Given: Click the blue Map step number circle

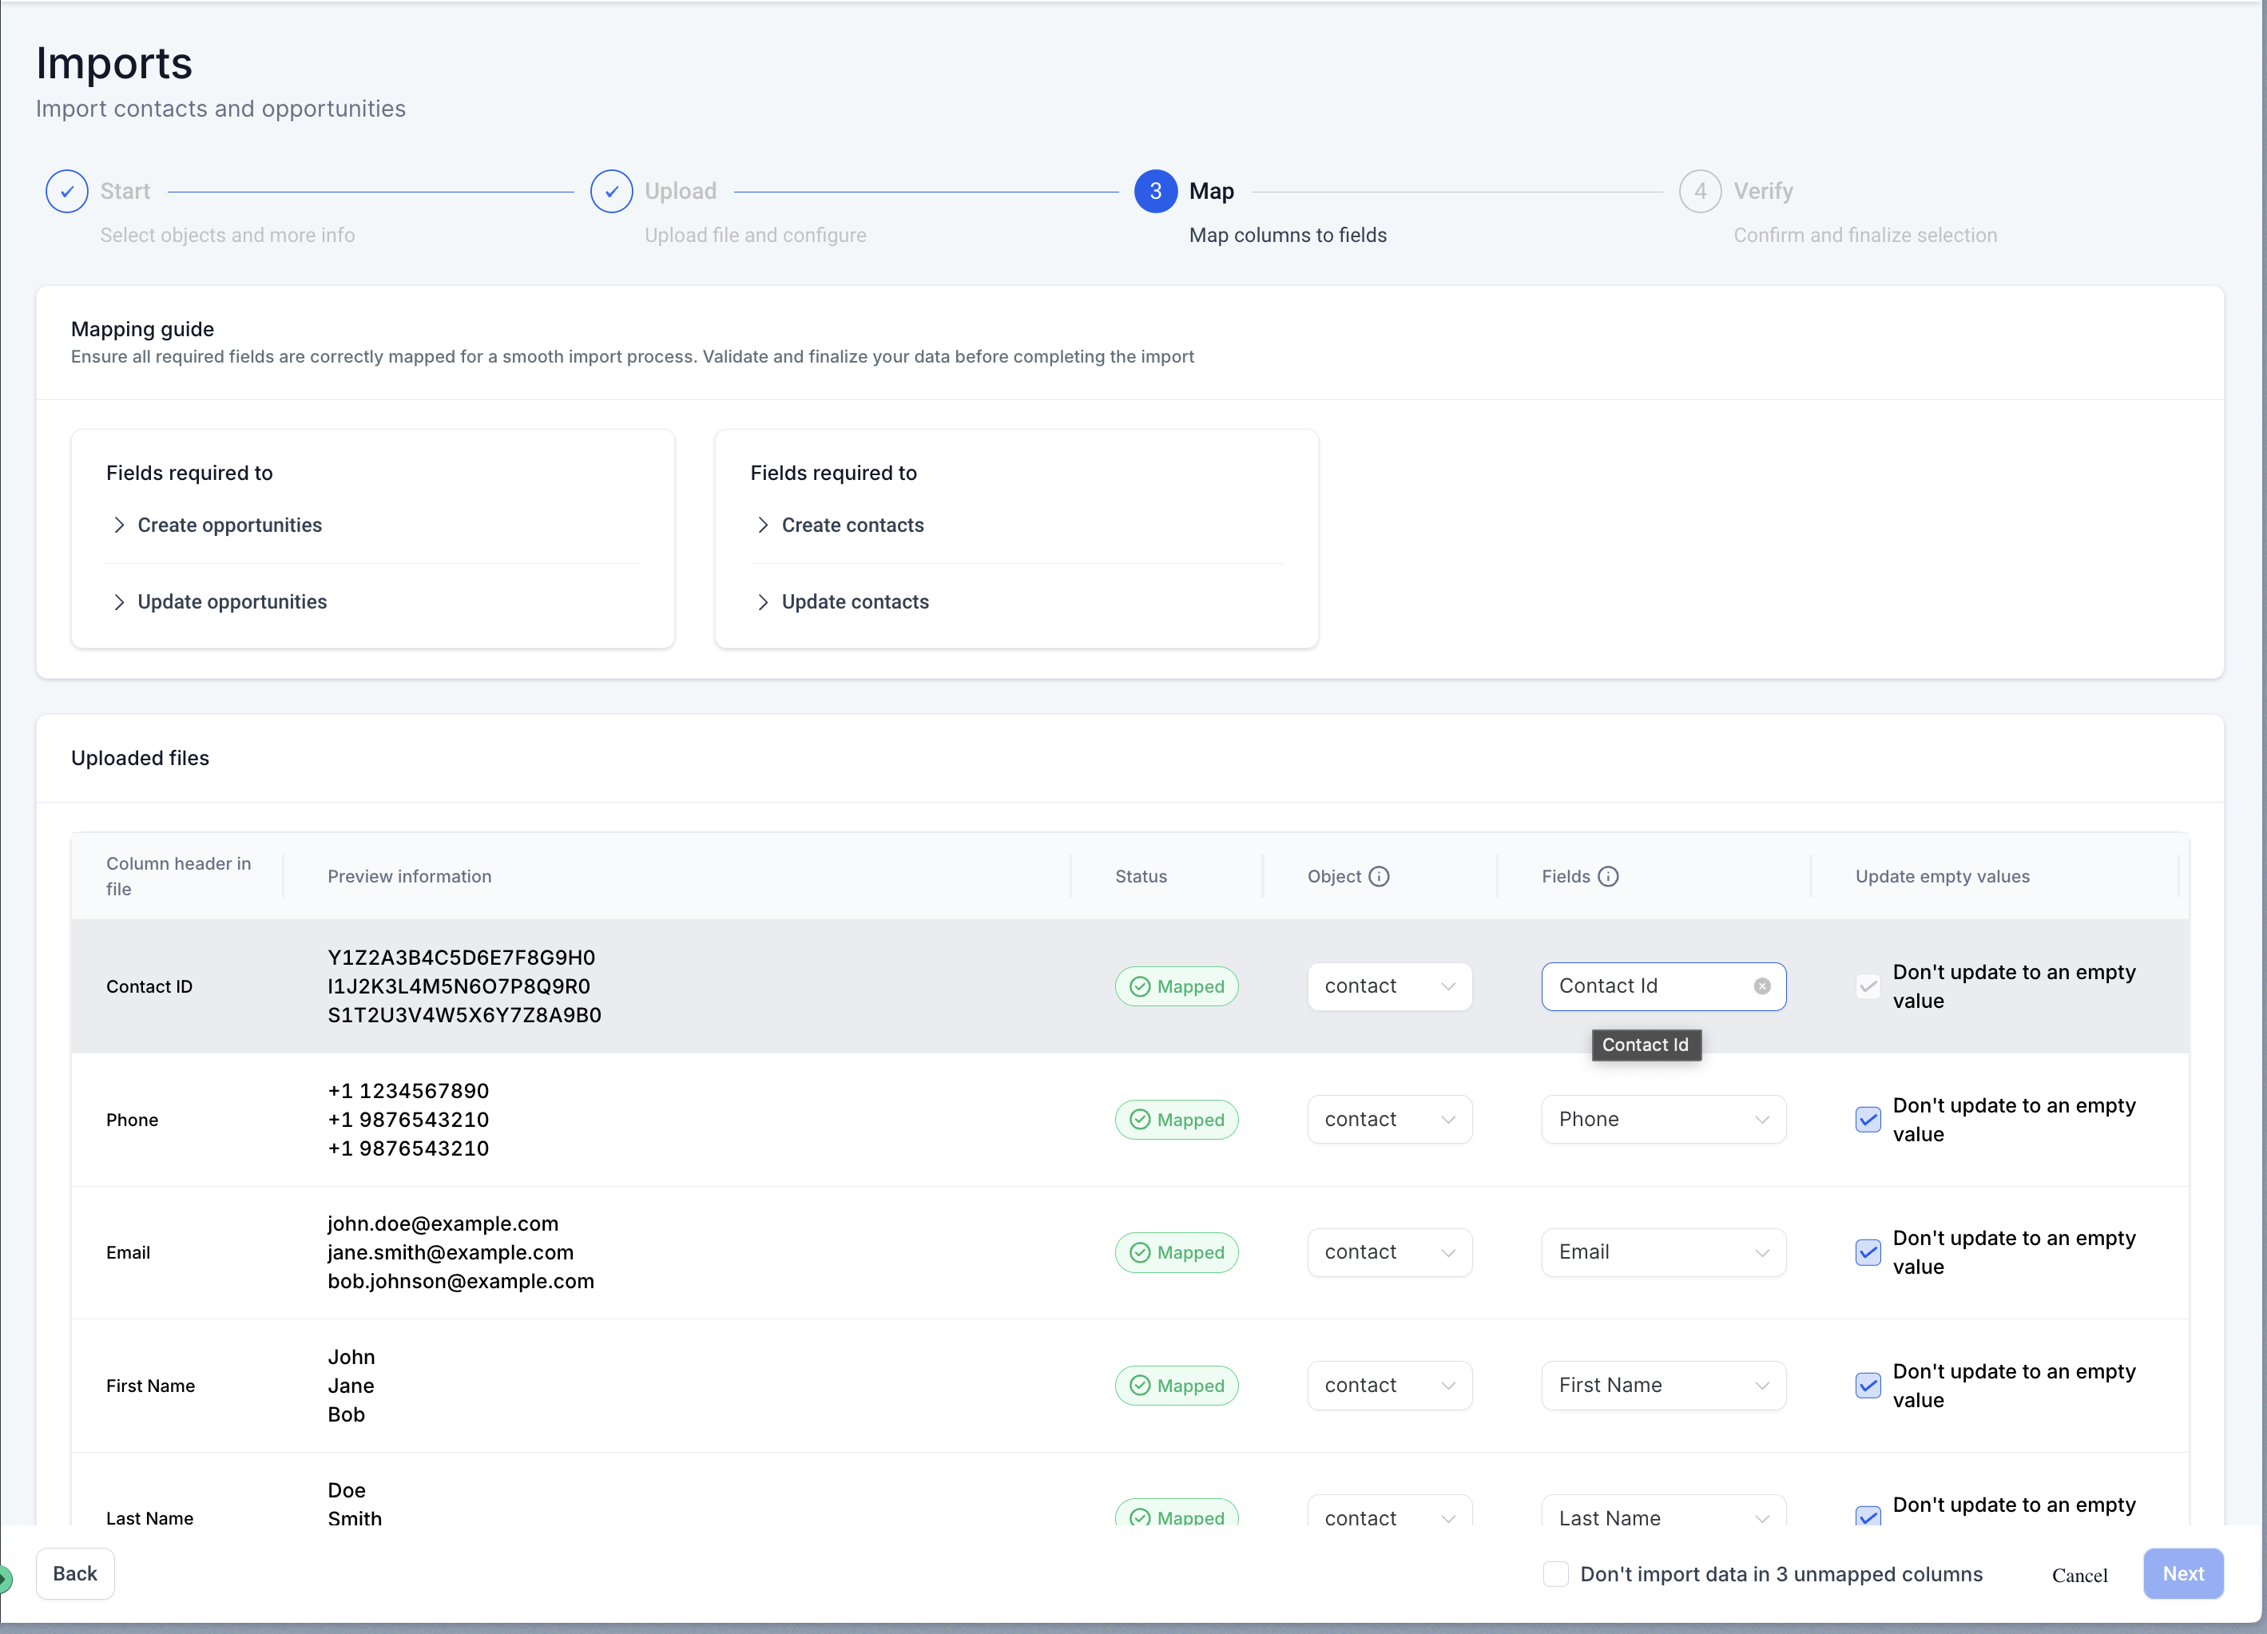Looking at the screenshot, I should click(1156, 191).
